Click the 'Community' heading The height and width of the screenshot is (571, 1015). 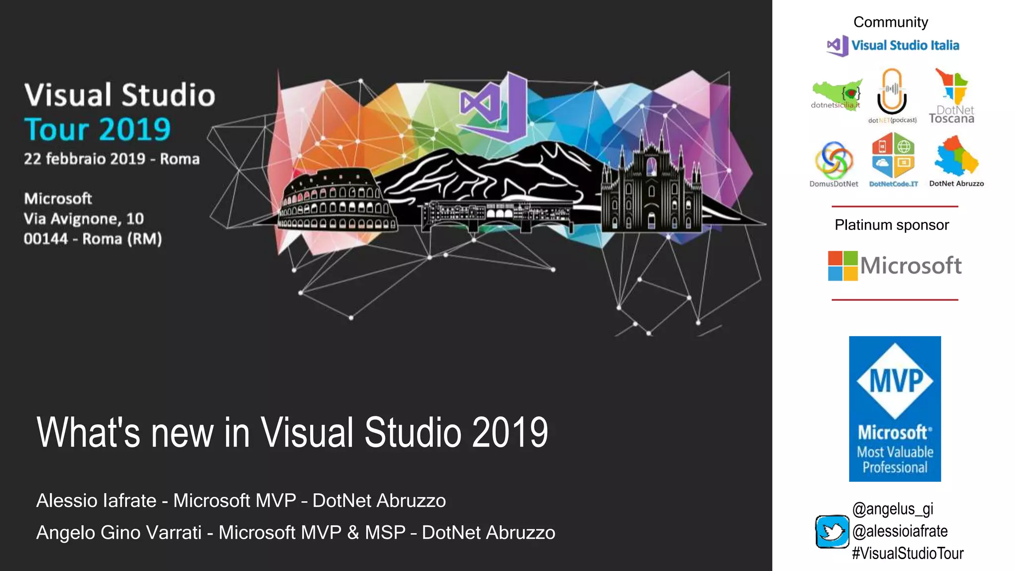point(891,22)
